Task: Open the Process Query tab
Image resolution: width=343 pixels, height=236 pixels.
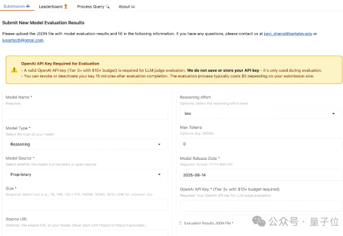Action: click(x=93, y=6)
